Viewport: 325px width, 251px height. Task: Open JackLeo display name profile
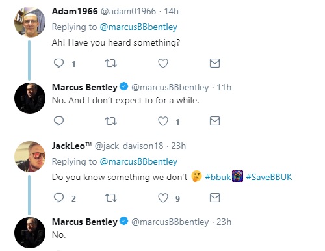pos(71,146)
